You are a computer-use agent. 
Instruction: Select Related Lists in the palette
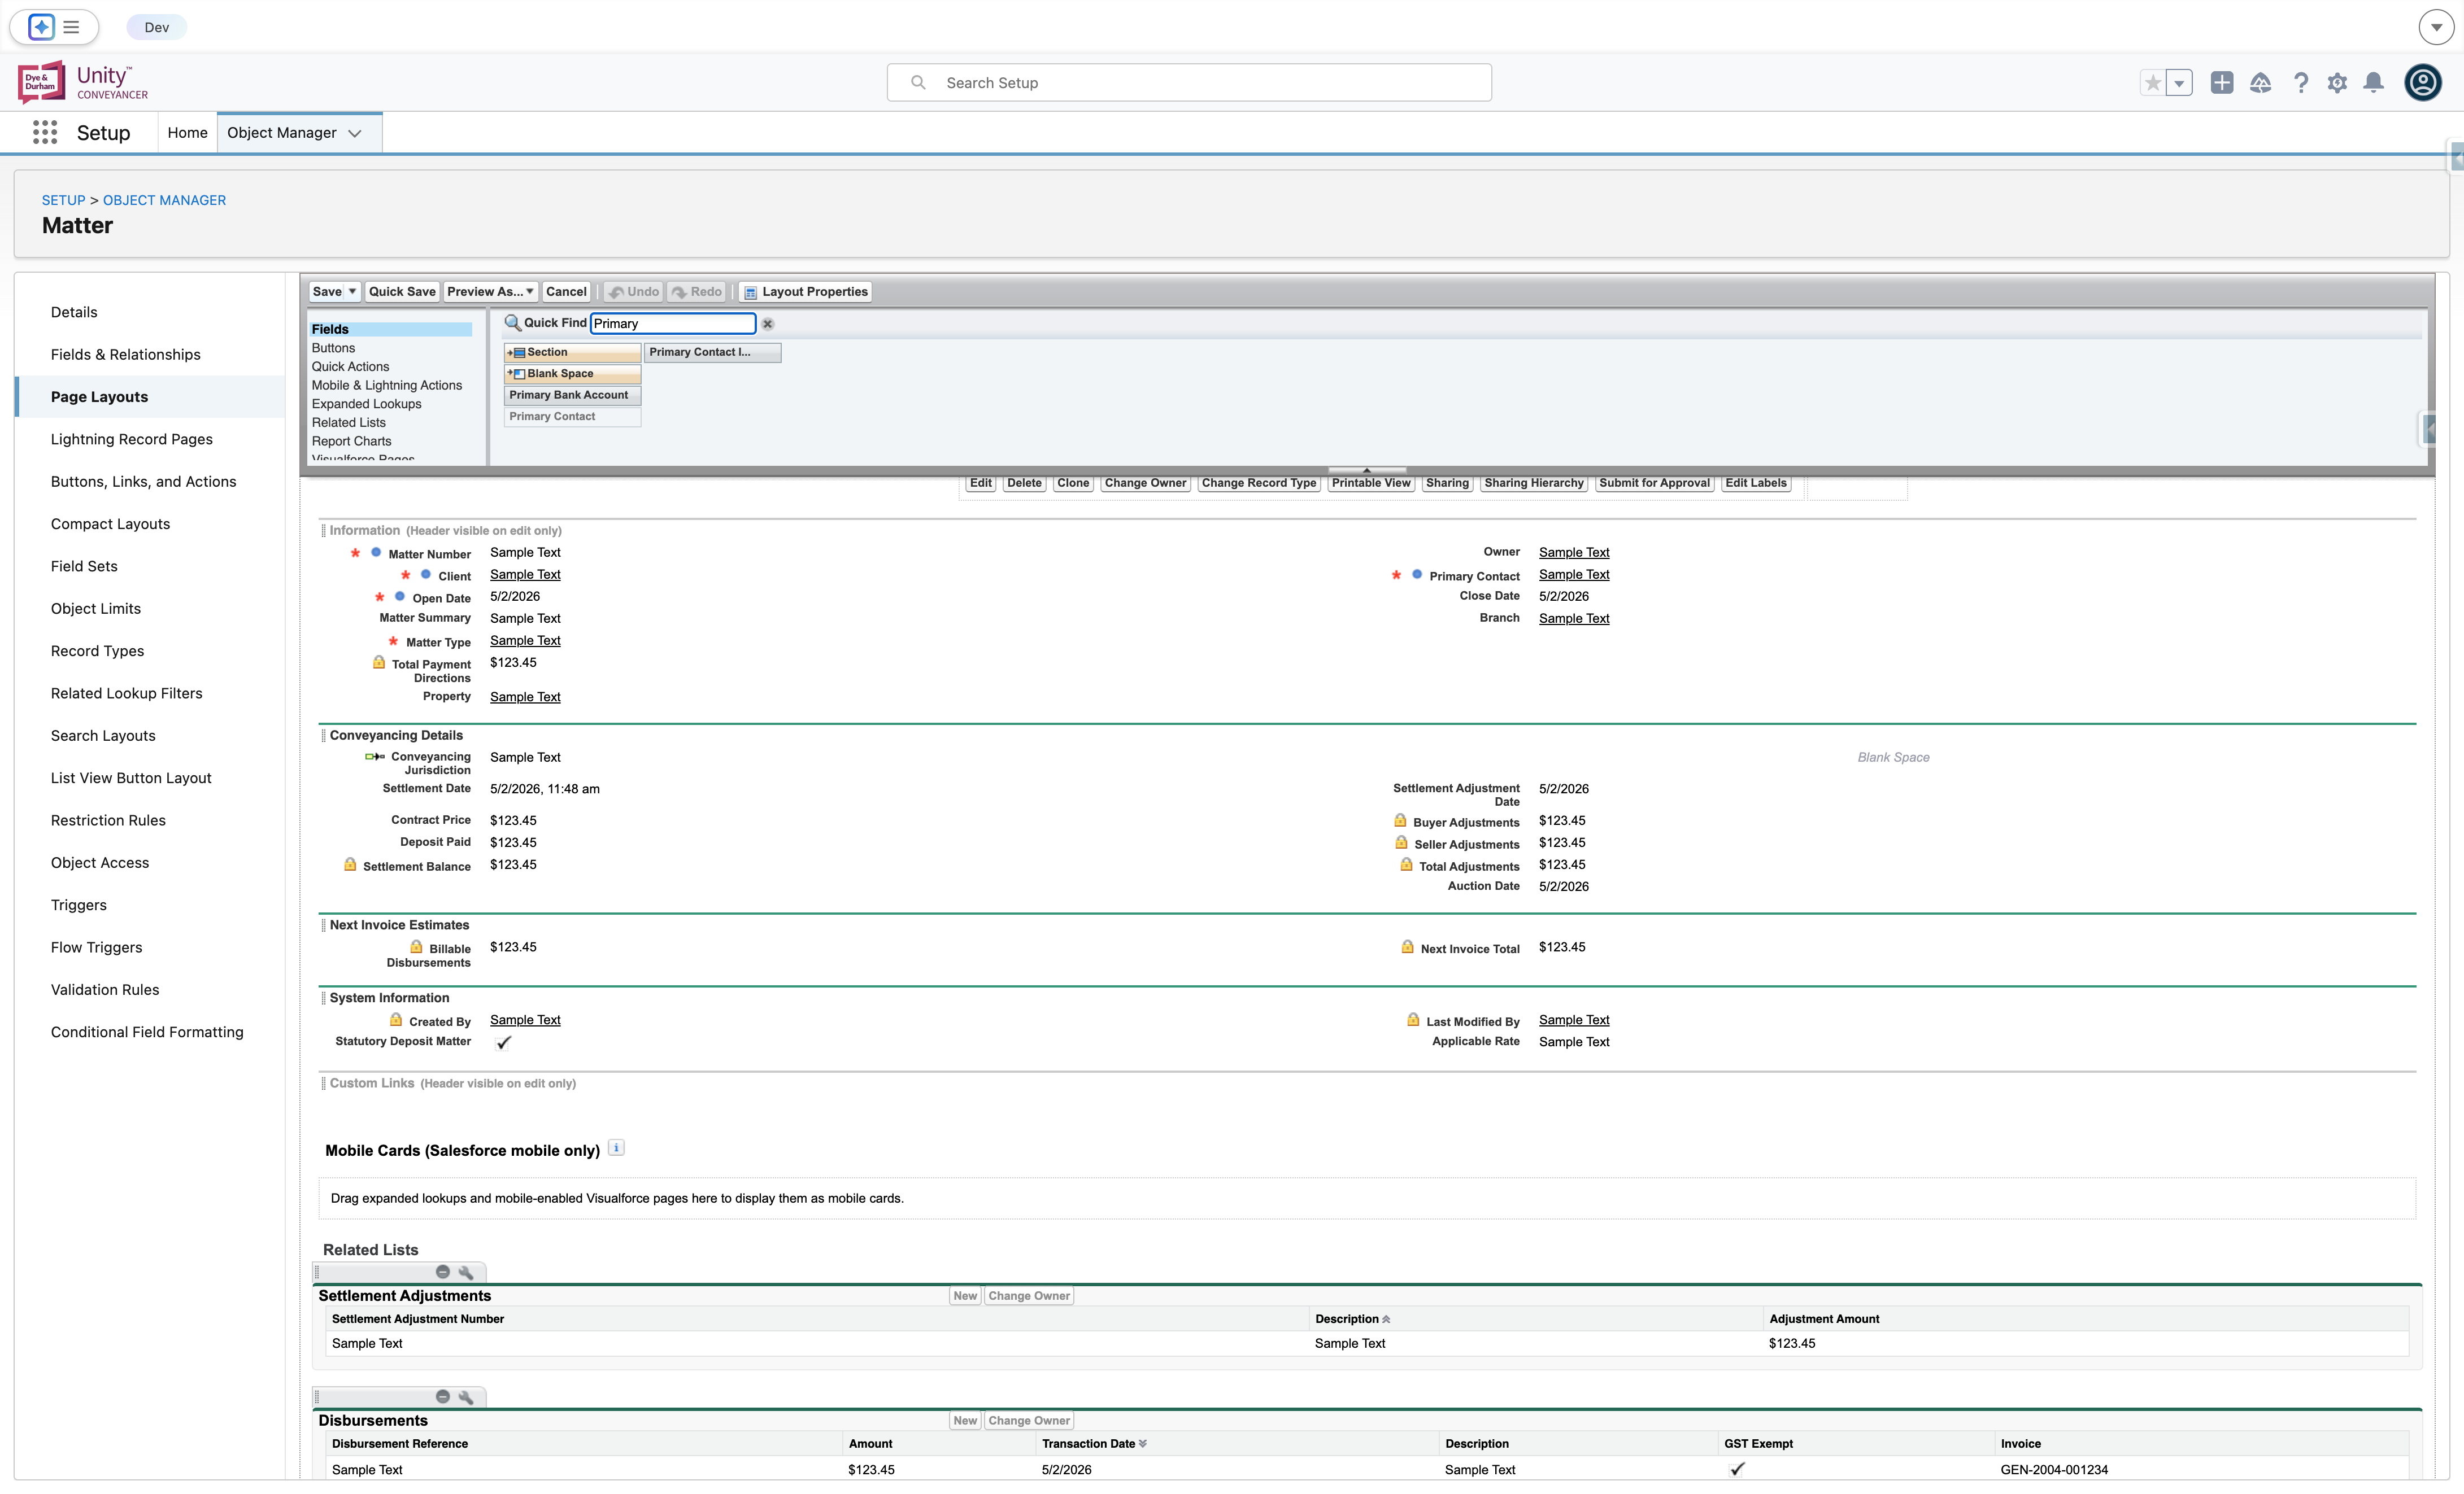point(348,423)
